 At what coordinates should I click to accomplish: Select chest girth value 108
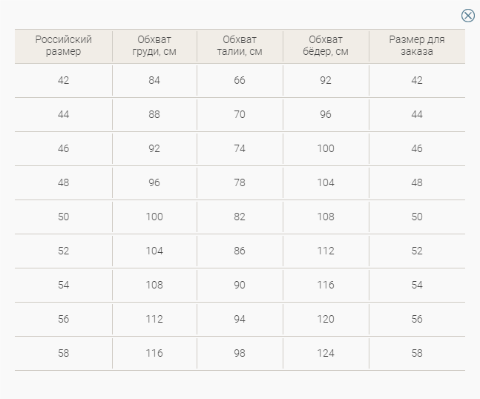[154, 286]
